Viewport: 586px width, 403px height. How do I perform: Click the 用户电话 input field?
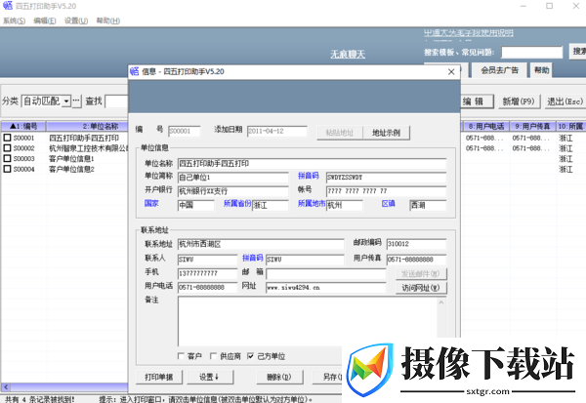click(x=207, y=288)
